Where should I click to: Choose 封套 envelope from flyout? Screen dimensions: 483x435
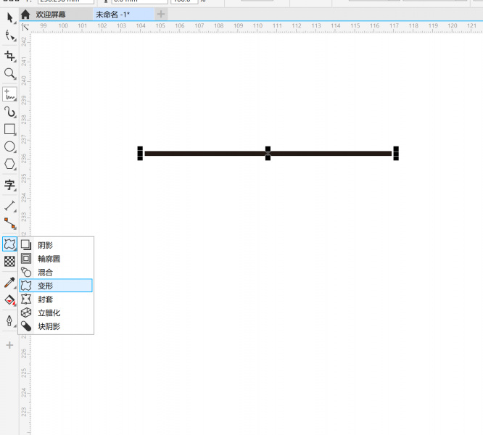(x=56, y=299)
